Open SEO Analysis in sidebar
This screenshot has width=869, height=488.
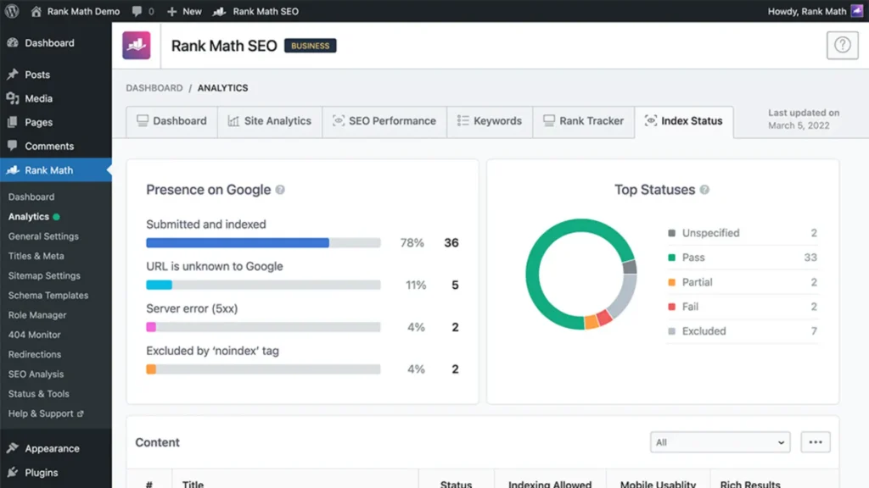click(x=36, y=374)
